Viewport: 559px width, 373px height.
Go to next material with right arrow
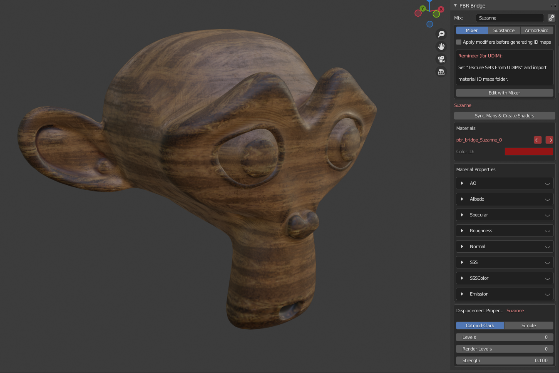click(x=549, y=140)
